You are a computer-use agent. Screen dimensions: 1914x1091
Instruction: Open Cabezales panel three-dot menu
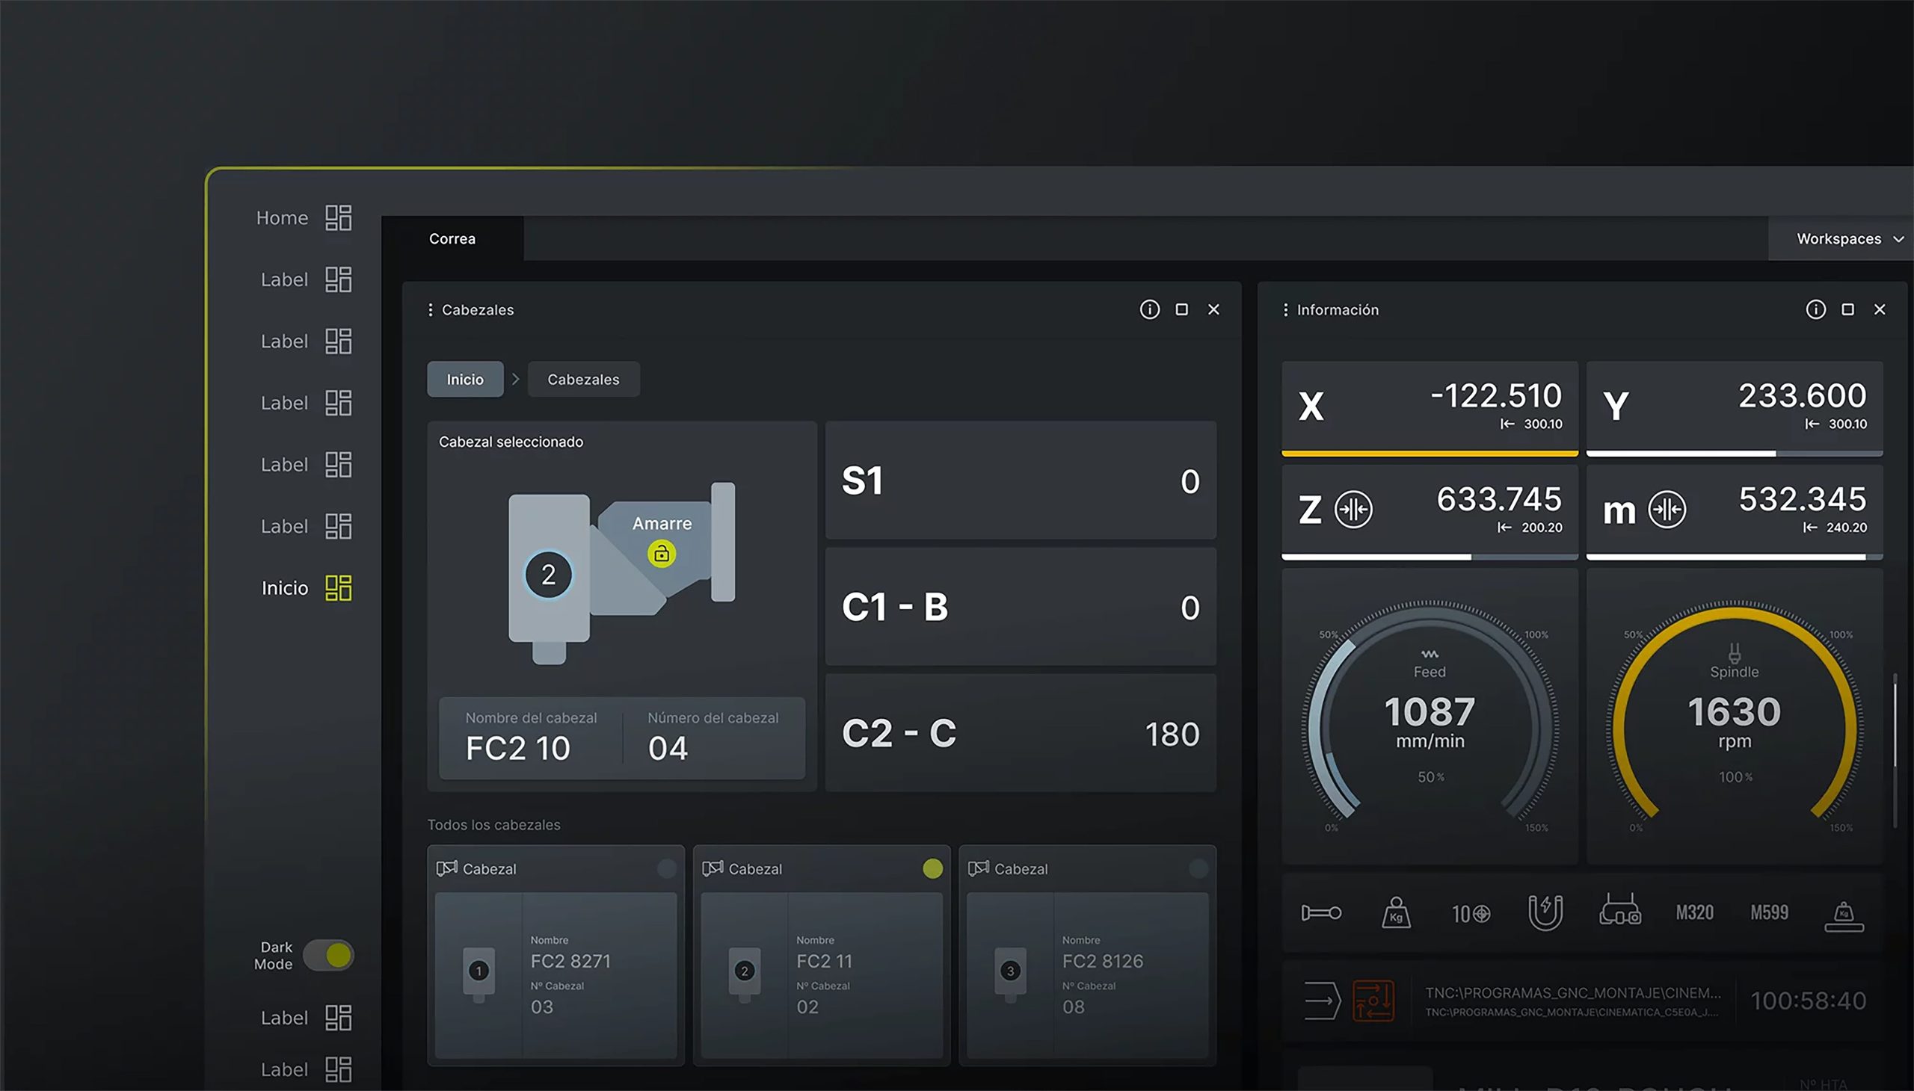(x=431, y=309)
